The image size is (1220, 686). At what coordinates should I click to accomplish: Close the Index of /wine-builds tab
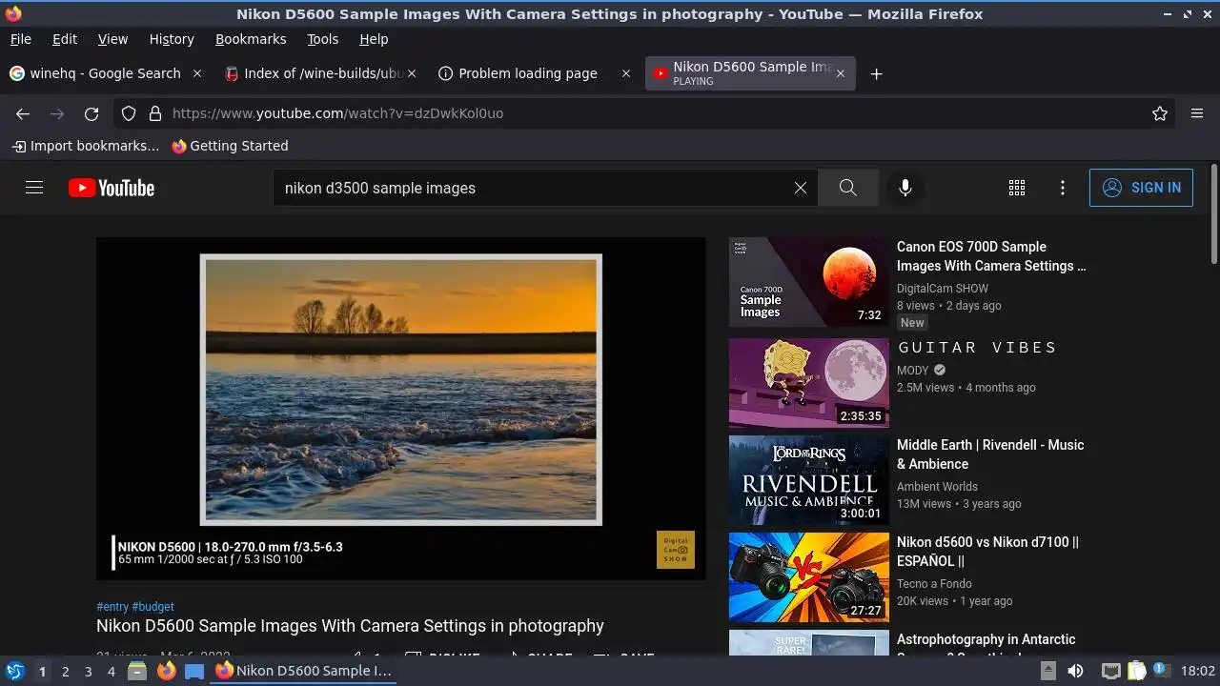412,73
